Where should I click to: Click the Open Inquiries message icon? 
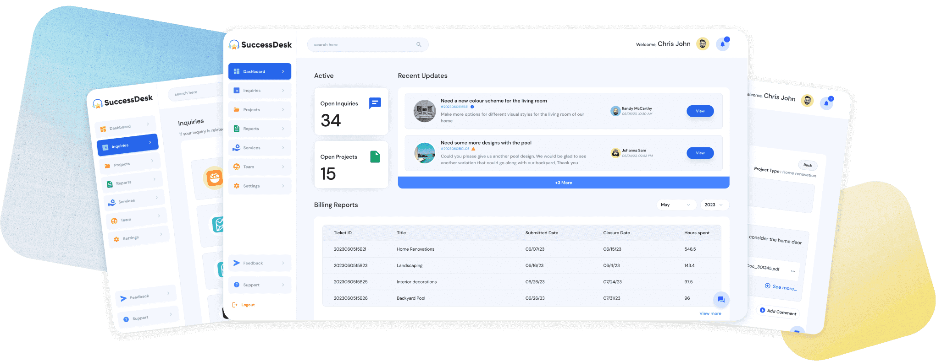click(x=375, y=103)
